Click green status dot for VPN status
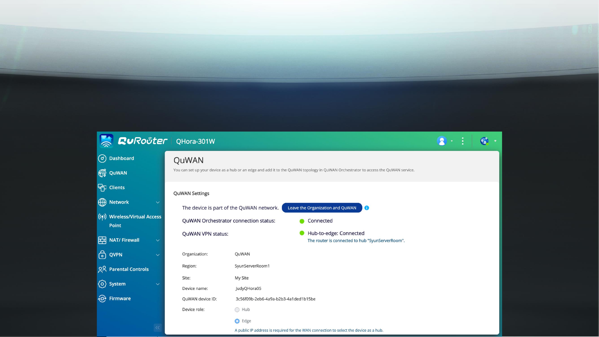The height and width of the screenshot is (337, 599). 302,233
